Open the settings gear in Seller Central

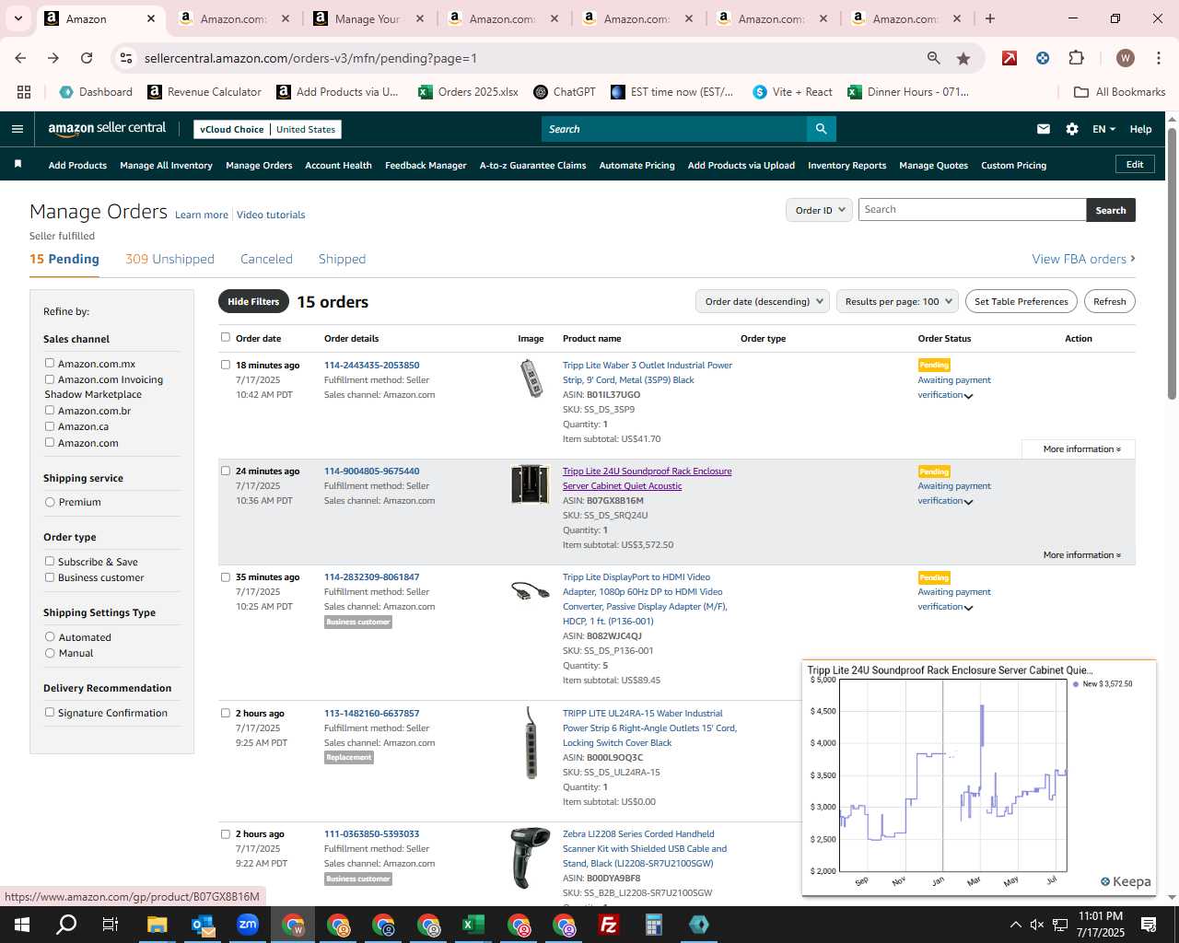pyautogui.click(x=1072, y=129)
